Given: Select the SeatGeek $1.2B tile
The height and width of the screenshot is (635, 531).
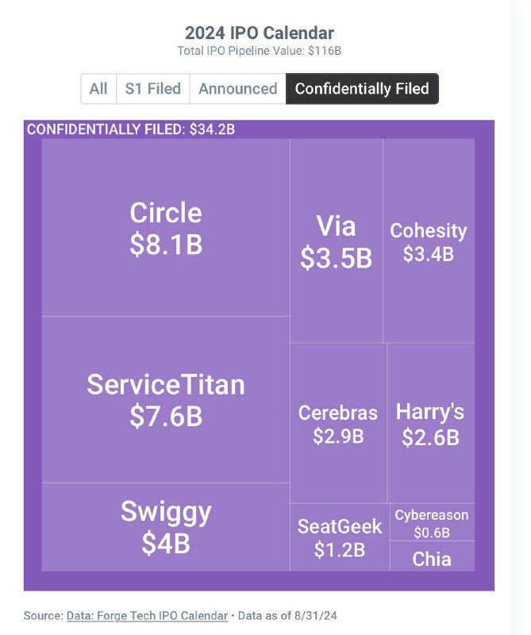Looking at the screenshot, I should point(340,537).
